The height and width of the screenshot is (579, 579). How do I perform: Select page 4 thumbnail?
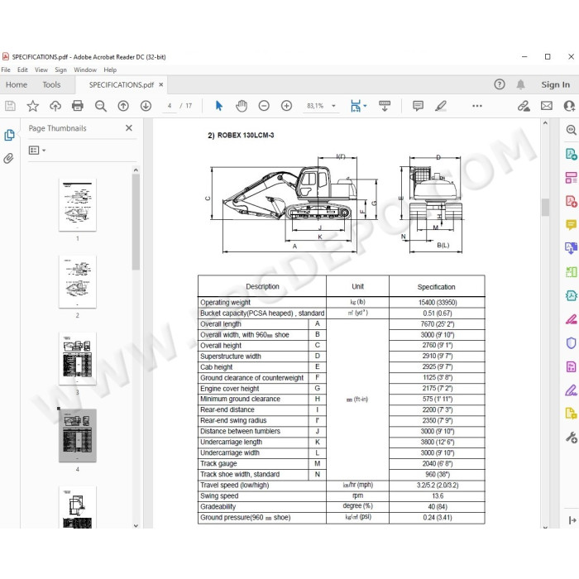(78, 435)
